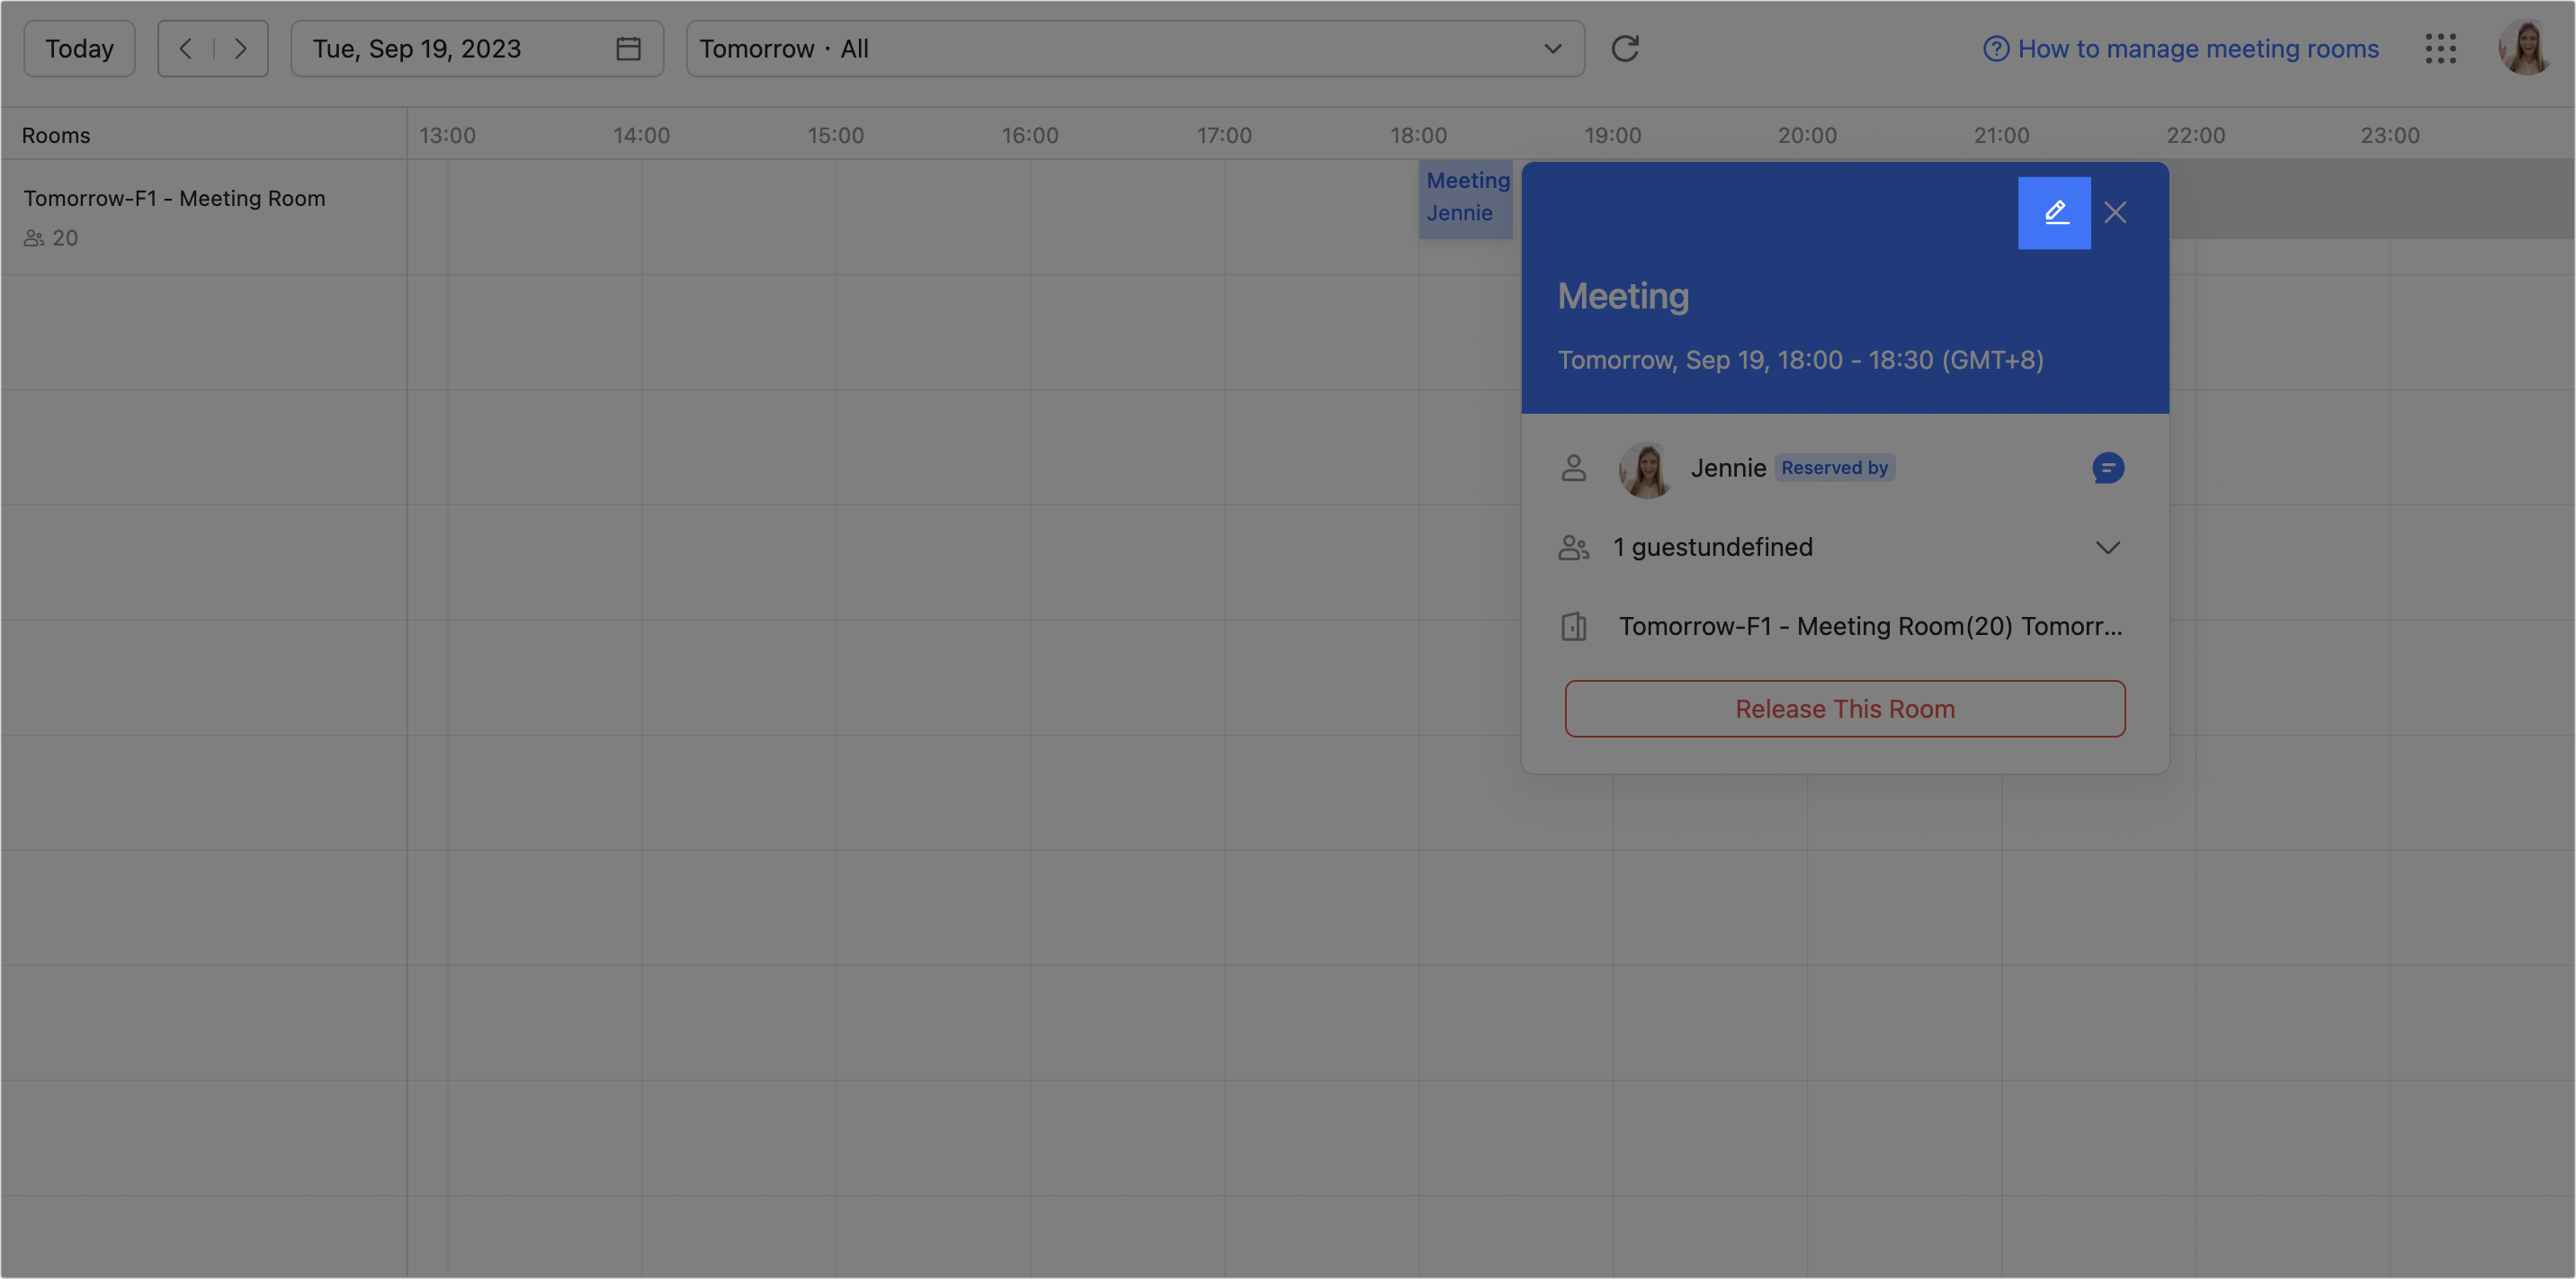The image size is (2576, 1279).
Task: Open the "Tue, Sep 19, 2023" date selector
Action: (417, 48)
